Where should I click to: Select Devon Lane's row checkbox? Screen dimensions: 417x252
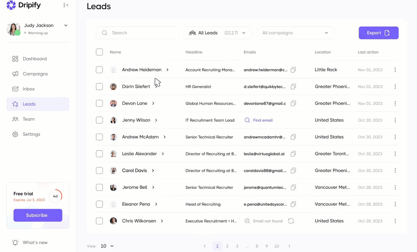[99, 103]
